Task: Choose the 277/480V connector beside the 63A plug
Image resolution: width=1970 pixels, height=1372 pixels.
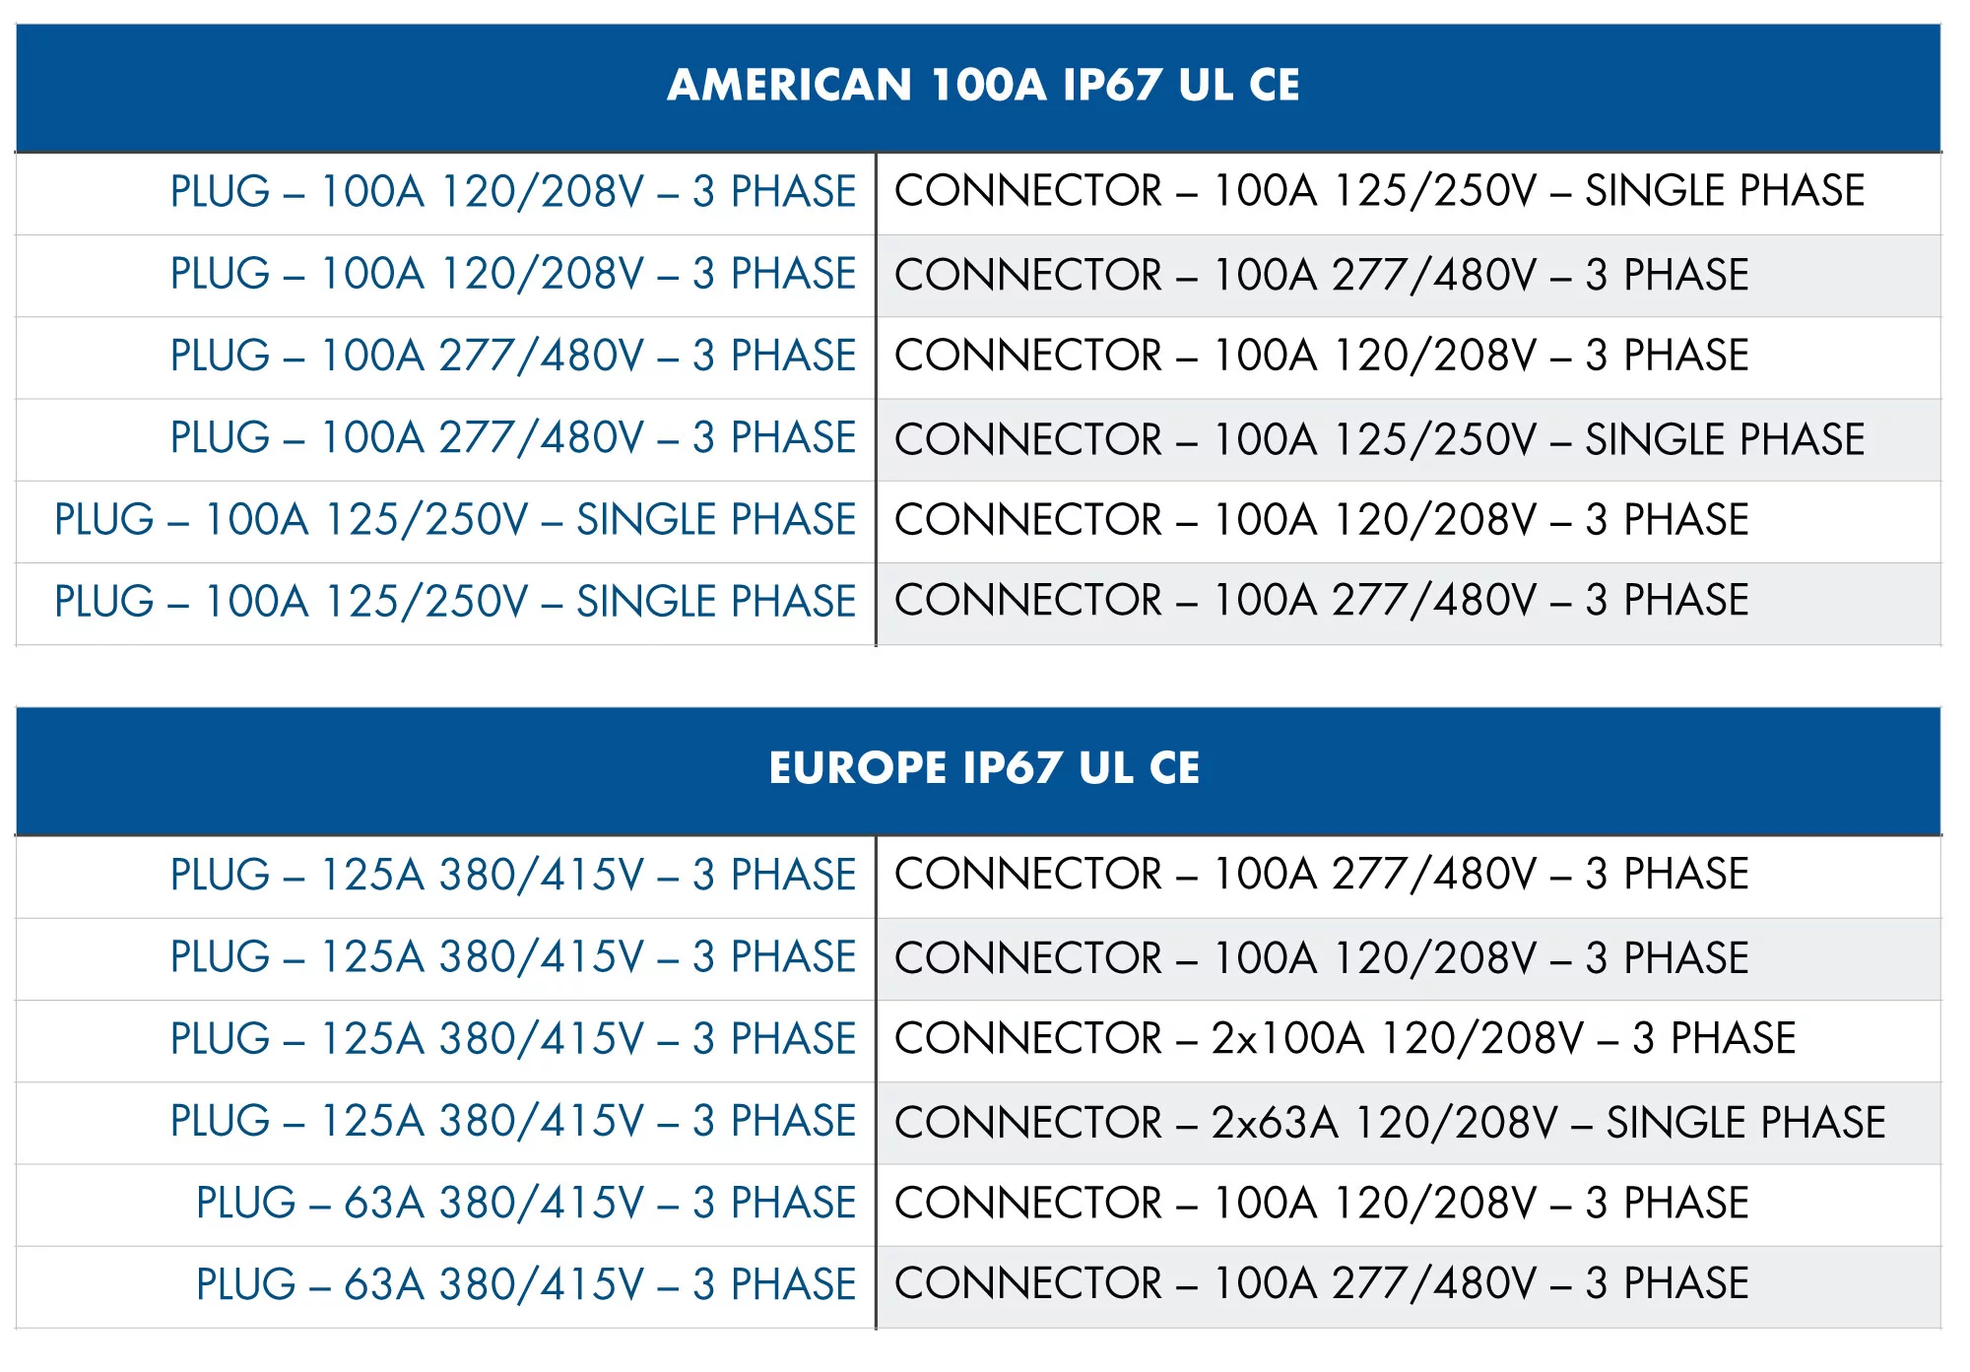Action: pos(1409,1286)
